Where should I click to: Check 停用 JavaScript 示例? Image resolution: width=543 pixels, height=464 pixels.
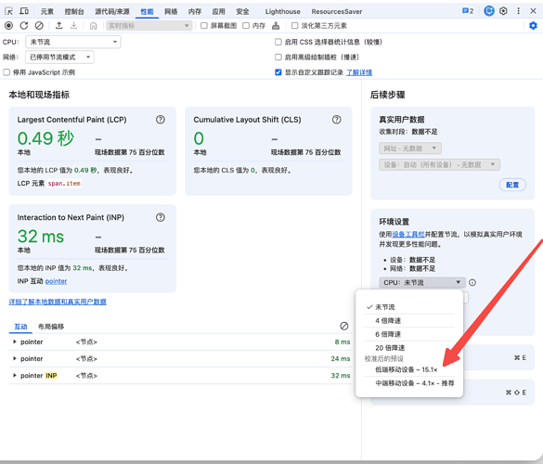pyautogui.click(x=6, y=72)
